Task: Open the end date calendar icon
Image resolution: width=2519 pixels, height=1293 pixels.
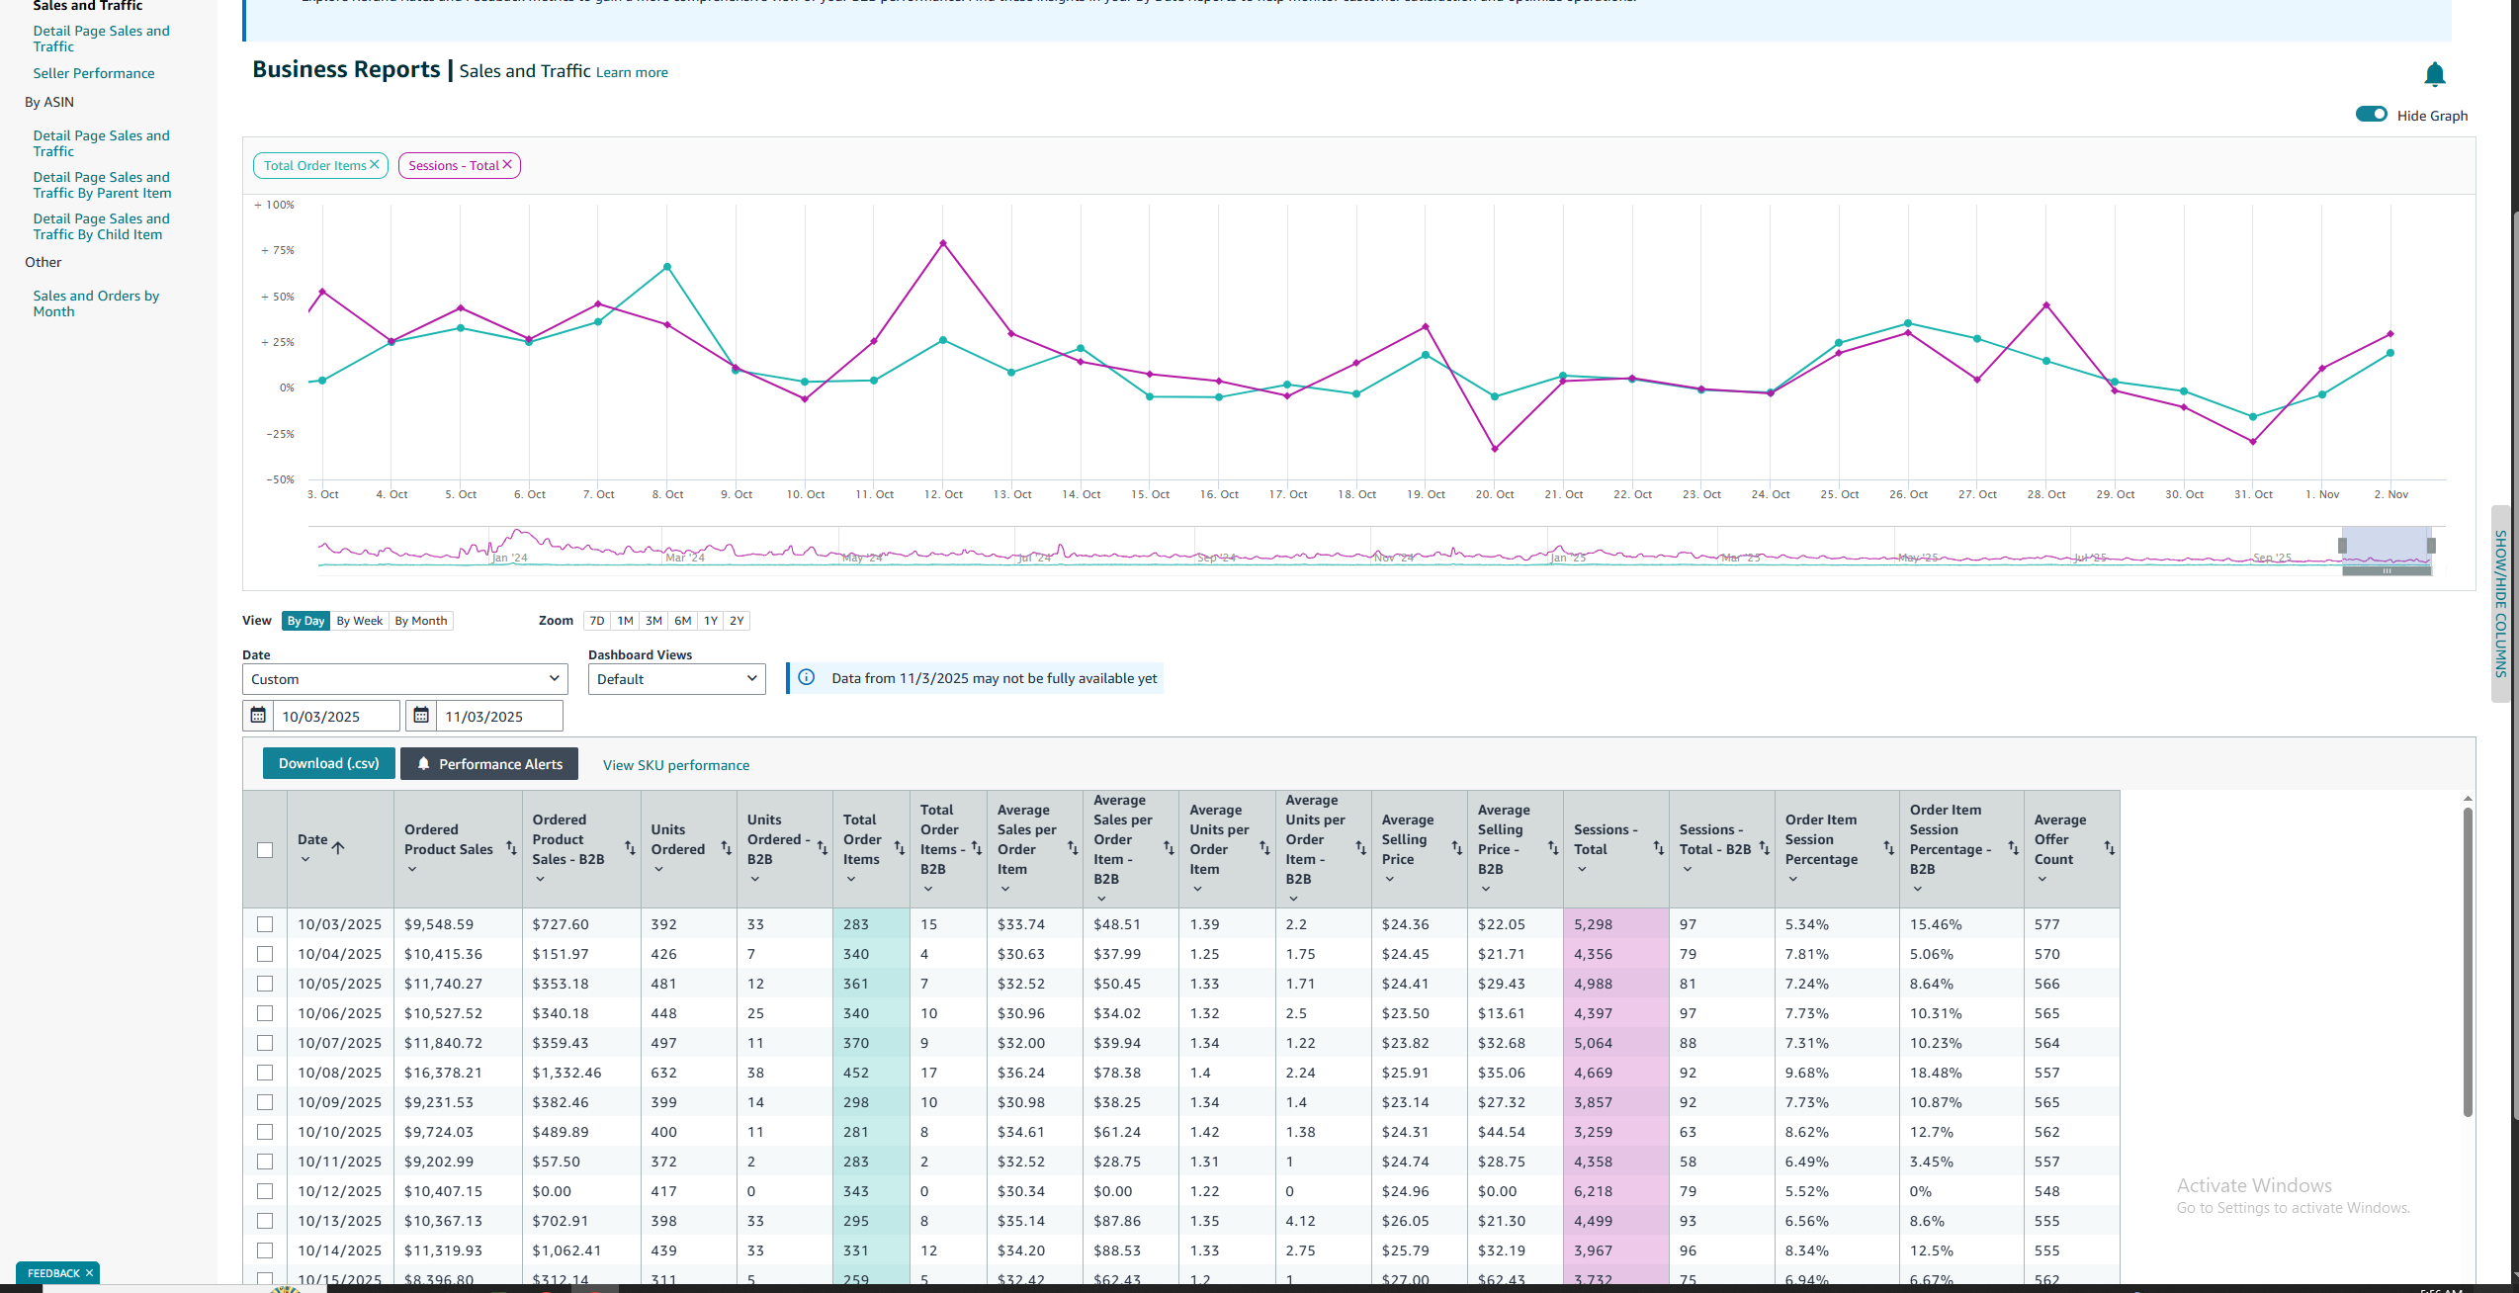Action: click(x=421, y=715)
